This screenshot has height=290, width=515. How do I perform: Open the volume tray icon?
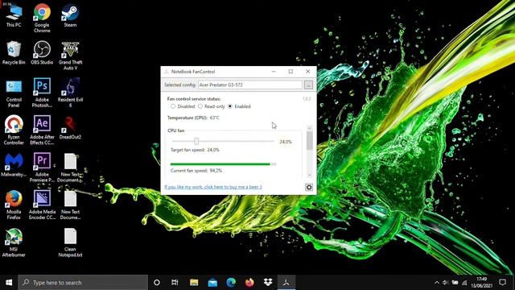click(x=445, y=283)
